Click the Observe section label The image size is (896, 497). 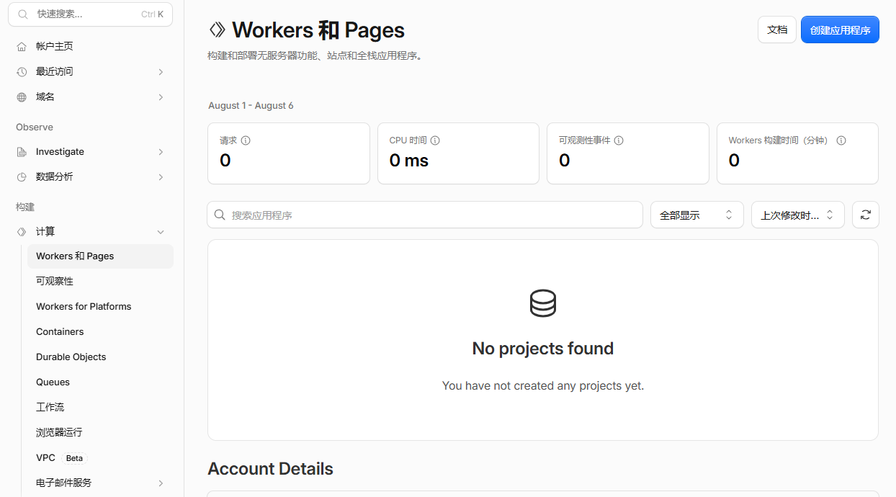35,127
